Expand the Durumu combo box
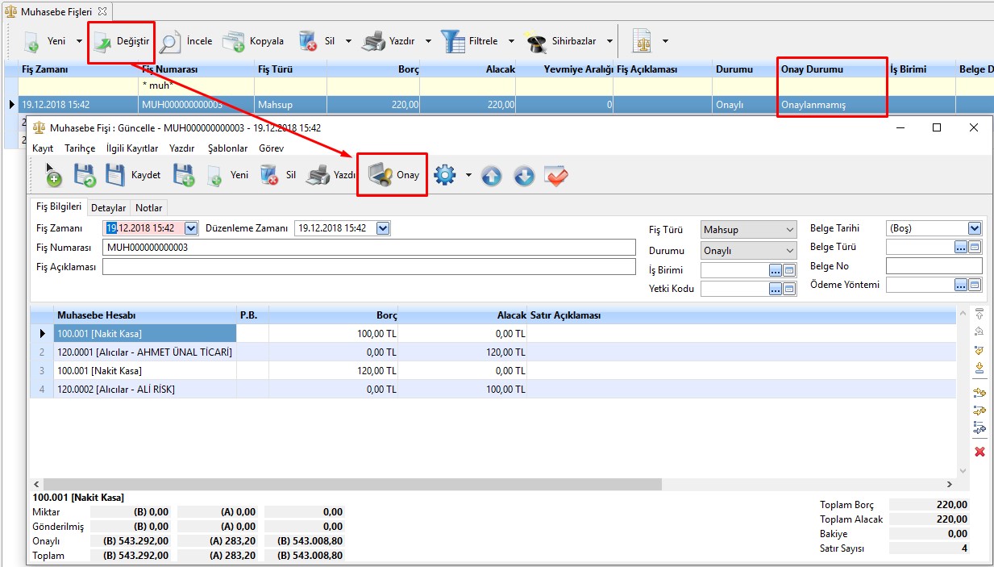Viewport: 994px width, 567px height. (x=789, y=251)
